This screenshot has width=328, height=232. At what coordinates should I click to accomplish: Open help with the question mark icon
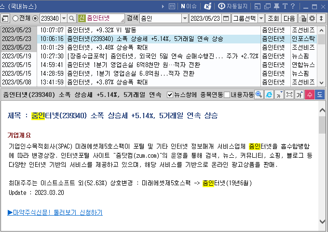(293, 6)
